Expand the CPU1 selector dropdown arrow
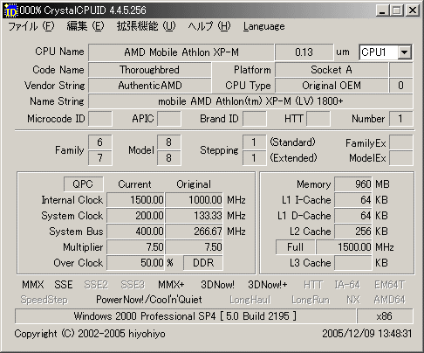Screen dimensions: 424x353 [404, 52]
